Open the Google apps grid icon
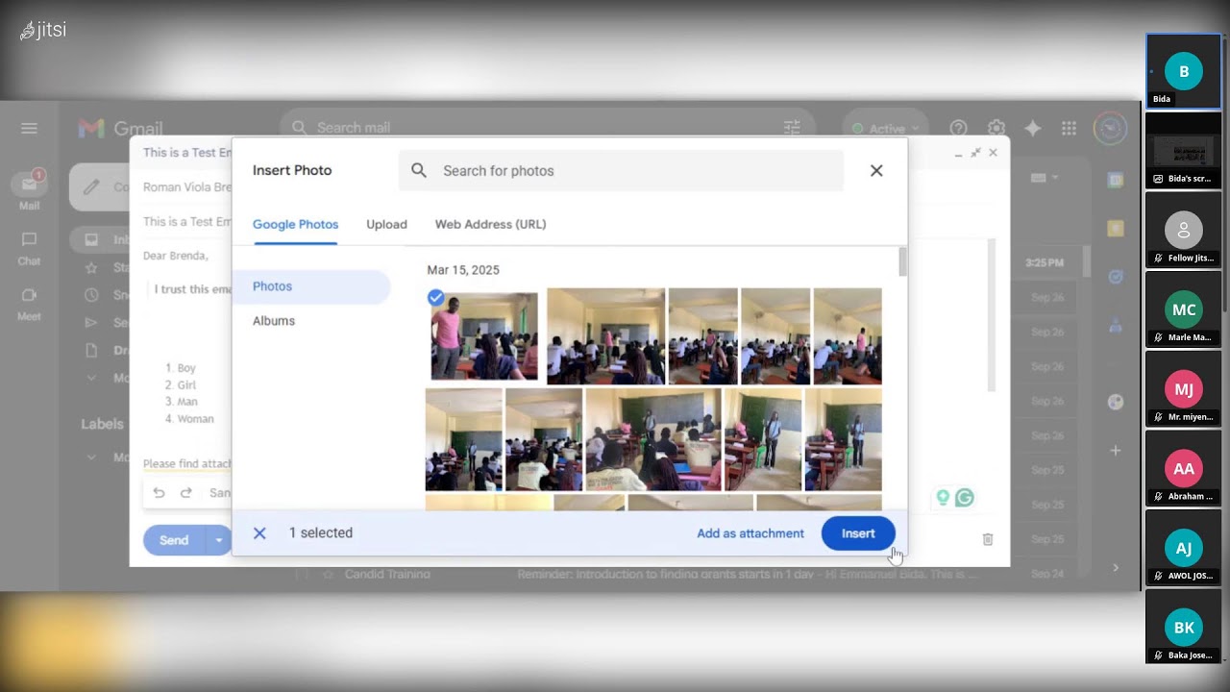This screenshot has height=692, width=1230. point(1069,128)
